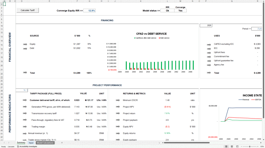Screen dimensions: 265x148
Task: Select the Converge Equity IRR input cell
Action: point(90,11)
